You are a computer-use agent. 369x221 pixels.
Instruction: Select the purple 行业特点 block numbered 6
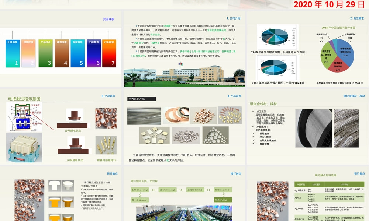(x=94, y=53)
